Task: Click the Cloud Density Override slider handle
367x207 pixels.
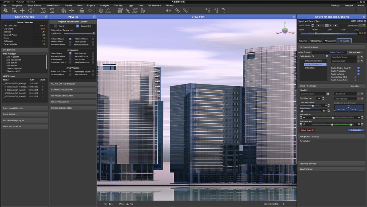Action: [313, 106]
